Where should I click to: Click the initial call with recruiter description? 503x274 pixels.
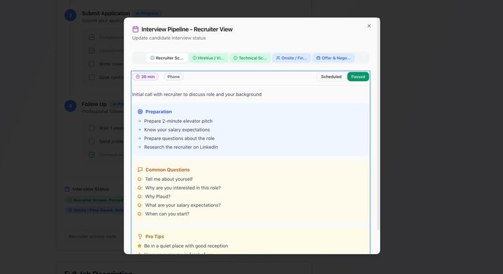[197, 94]
